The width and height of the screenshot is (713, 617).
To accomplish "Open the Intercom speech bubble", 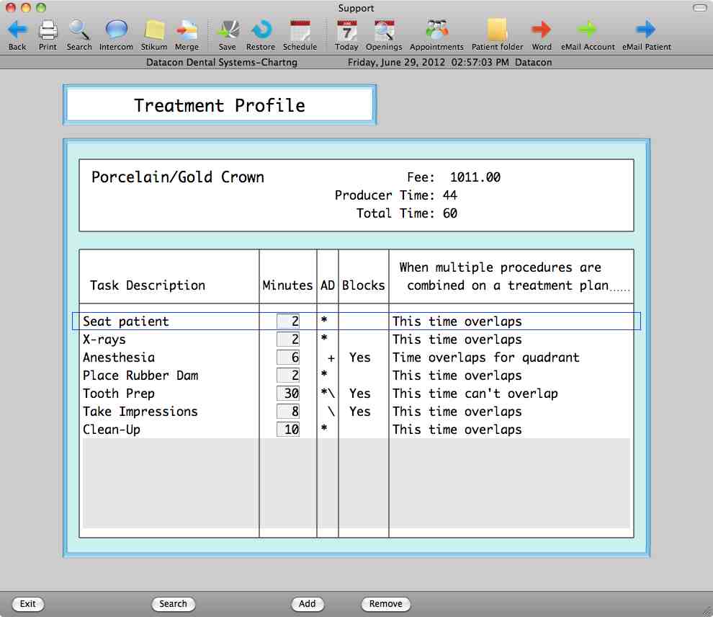I will click(117, 30).
